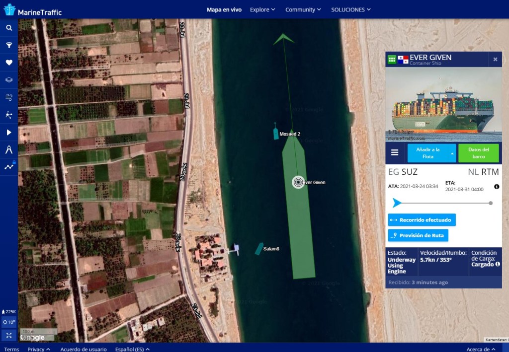The height and width of the screenshot is (352, 509).
Task: Expand the Explore dropdown menu
Action: point(262,9)
